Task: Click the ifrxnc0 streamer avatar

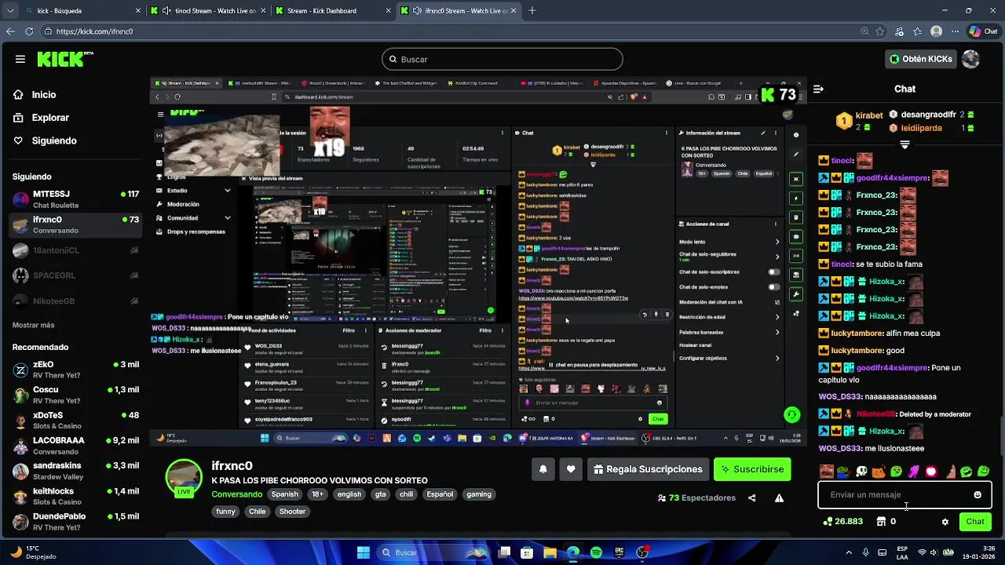Action: click(184, 479)
